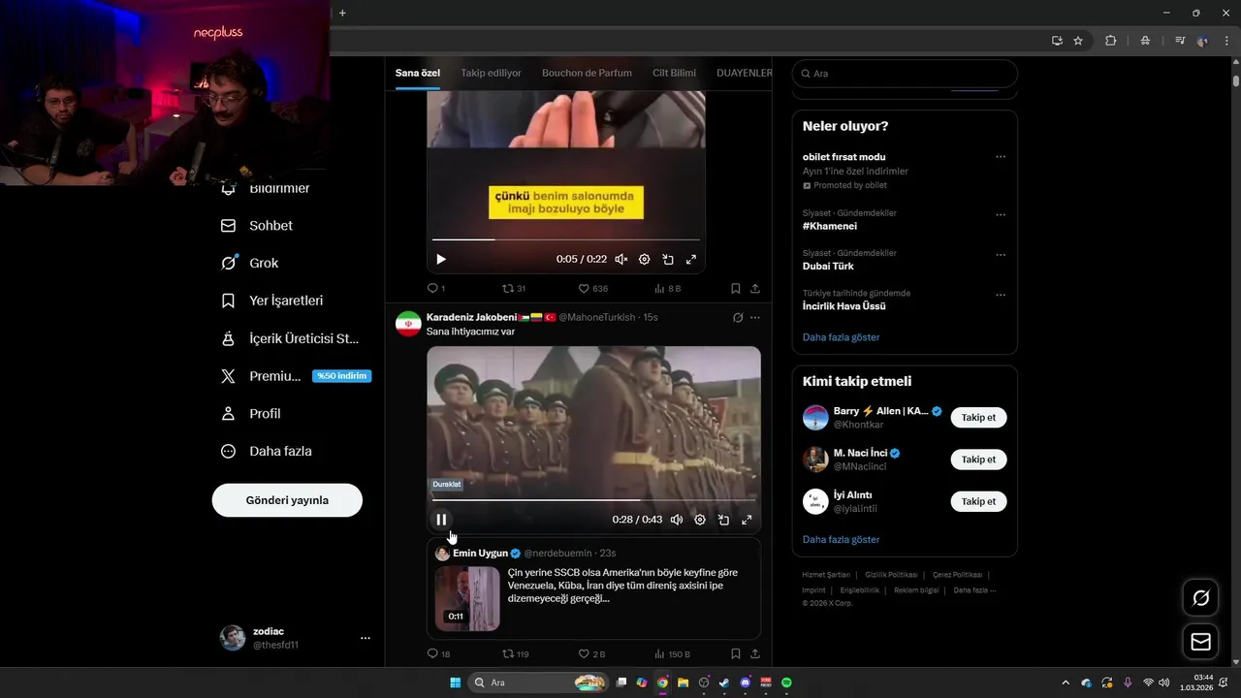The image size is (1241, 698).
Task: Pause the Soviet parade video
Action: tap(441, 520)
